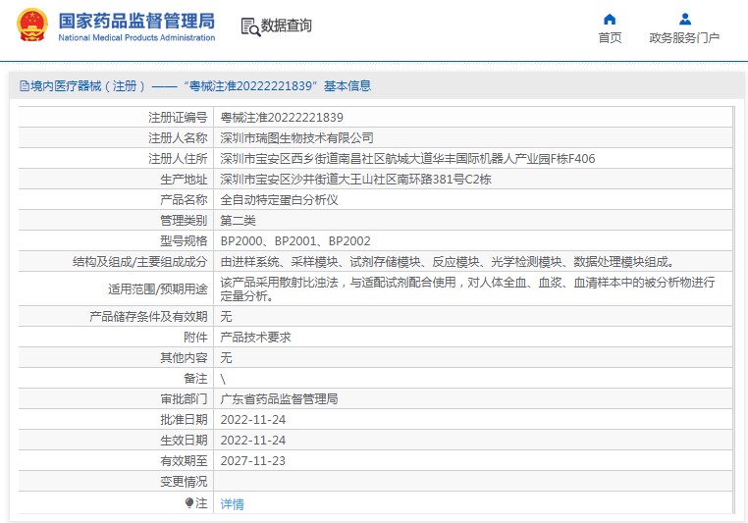Select management class 第二类
The image size is (748, 523).
[x=238, y=220]
